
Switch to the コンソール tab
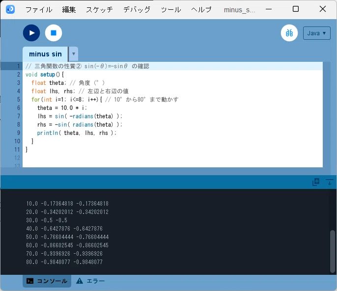tap(47, 281)
